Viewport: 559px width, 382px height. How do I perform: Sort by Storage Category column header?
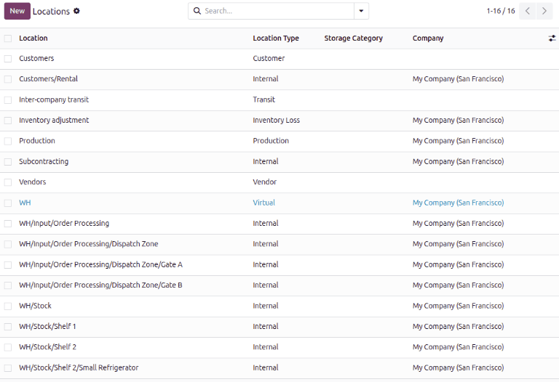(353, 38)
